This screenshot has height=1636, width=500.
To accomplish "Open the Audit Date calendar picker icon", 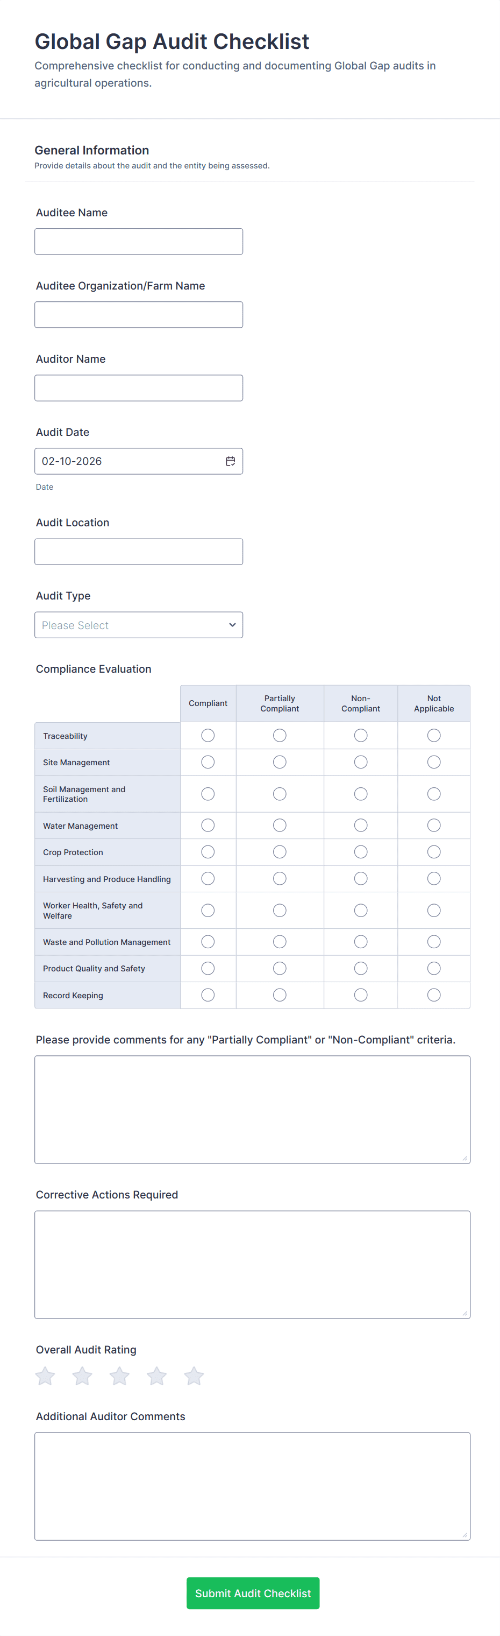I will [x=230, y=461].
